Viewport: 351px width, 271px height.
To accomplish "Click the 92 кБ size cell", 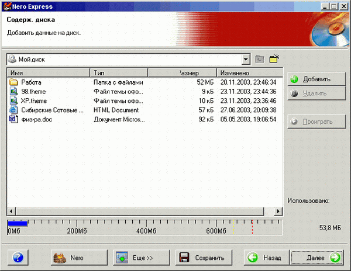I will pyautogui.click(x=206, y=119).
